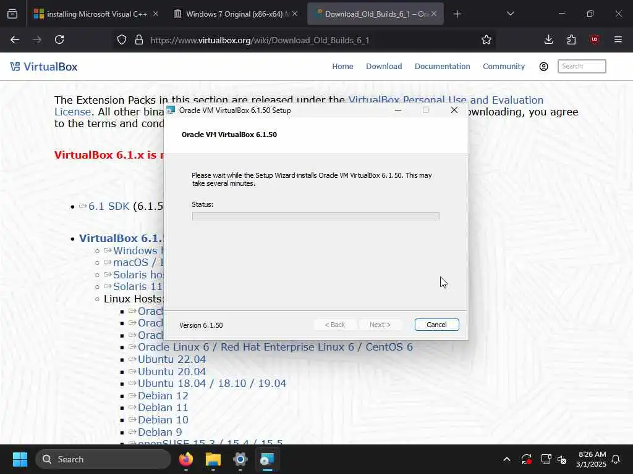Show hidden system tray icons

(x=507, y=459)
